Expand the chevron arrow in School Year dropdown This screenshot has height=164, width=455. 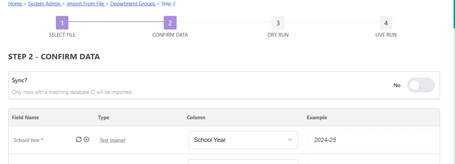(x=290, y=140)
